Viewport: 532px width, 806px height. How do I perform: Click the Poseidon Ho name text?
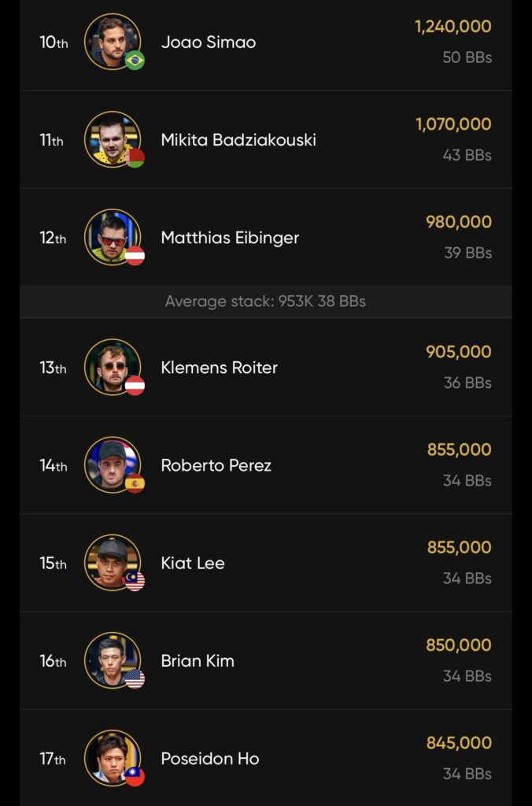(x=210, y=759)
